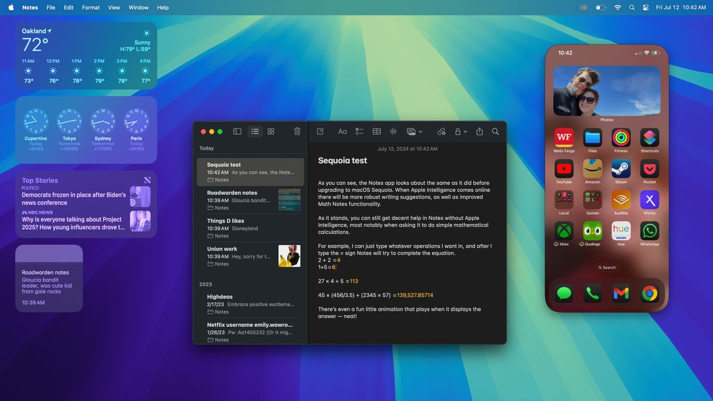713x401 pixels.
Task: Open the Union work note thumbnail image
Action: coord(289,256)
